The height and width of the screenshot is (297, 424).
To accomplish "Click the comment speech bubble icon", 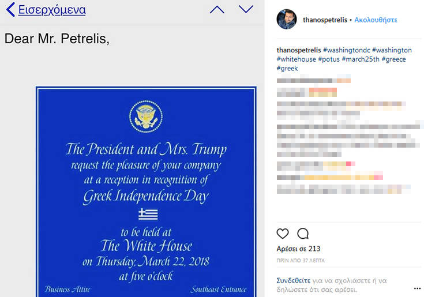I will (303, 234).
